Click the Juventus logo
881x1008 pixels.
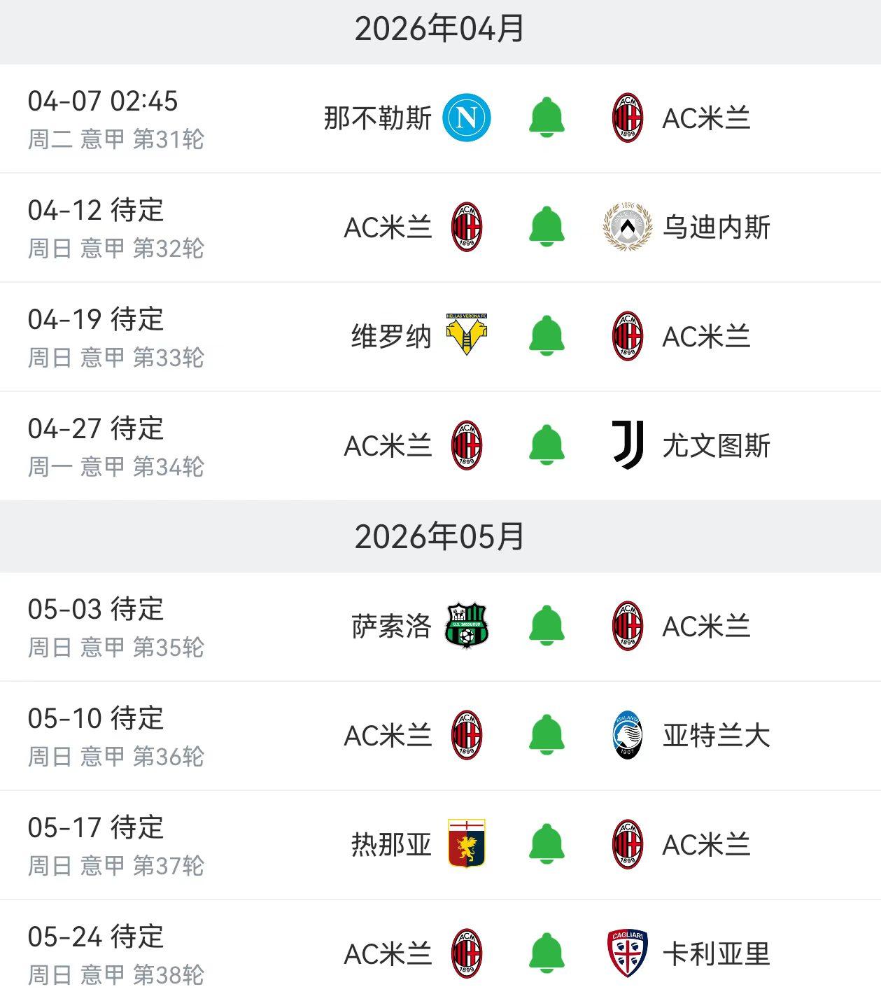[x=626, y=445]
